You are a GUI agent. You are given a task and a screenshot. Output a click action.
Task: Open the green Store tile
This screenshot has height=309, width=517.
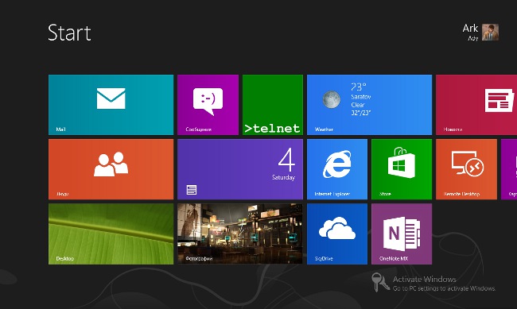402,169
